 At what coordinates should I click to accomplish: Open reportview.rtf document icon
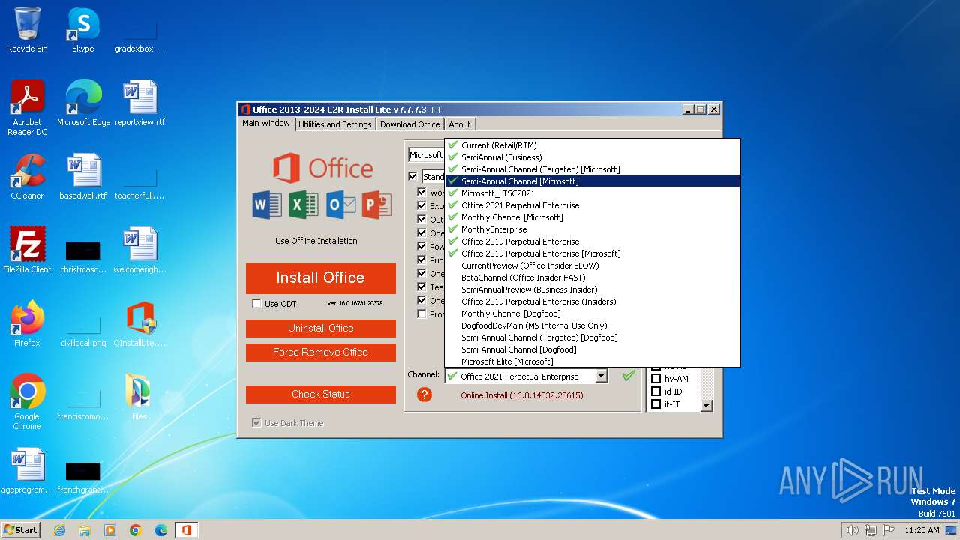pos(139,103)
